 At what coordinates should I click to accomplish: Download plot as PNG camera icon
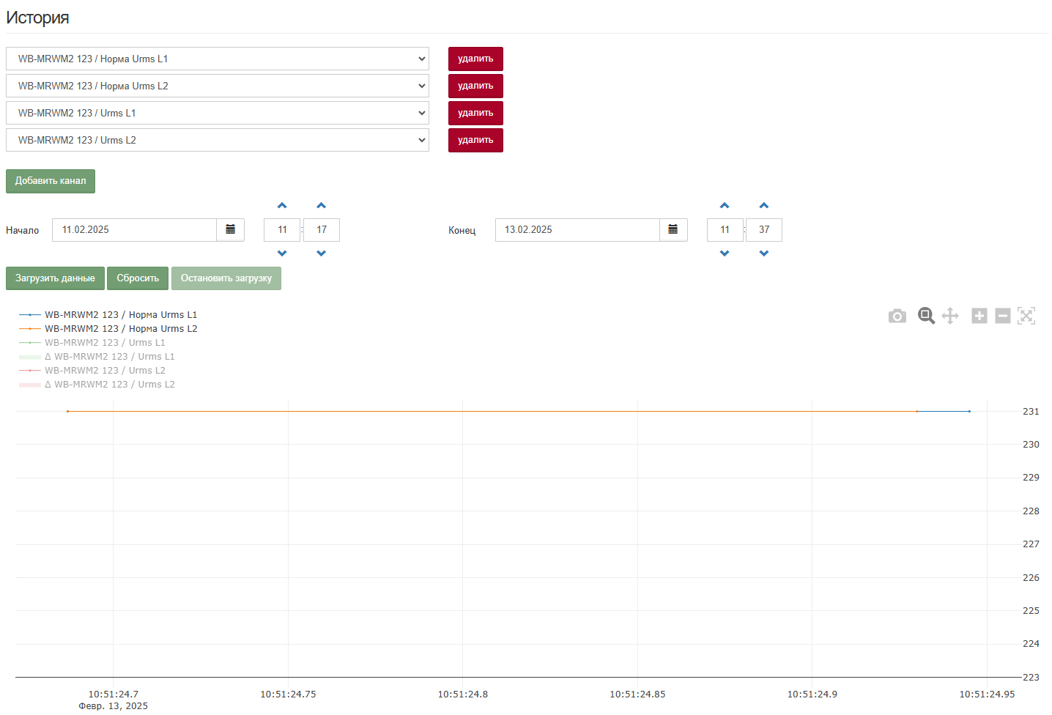pyautogui.click(x=897, y=316)
